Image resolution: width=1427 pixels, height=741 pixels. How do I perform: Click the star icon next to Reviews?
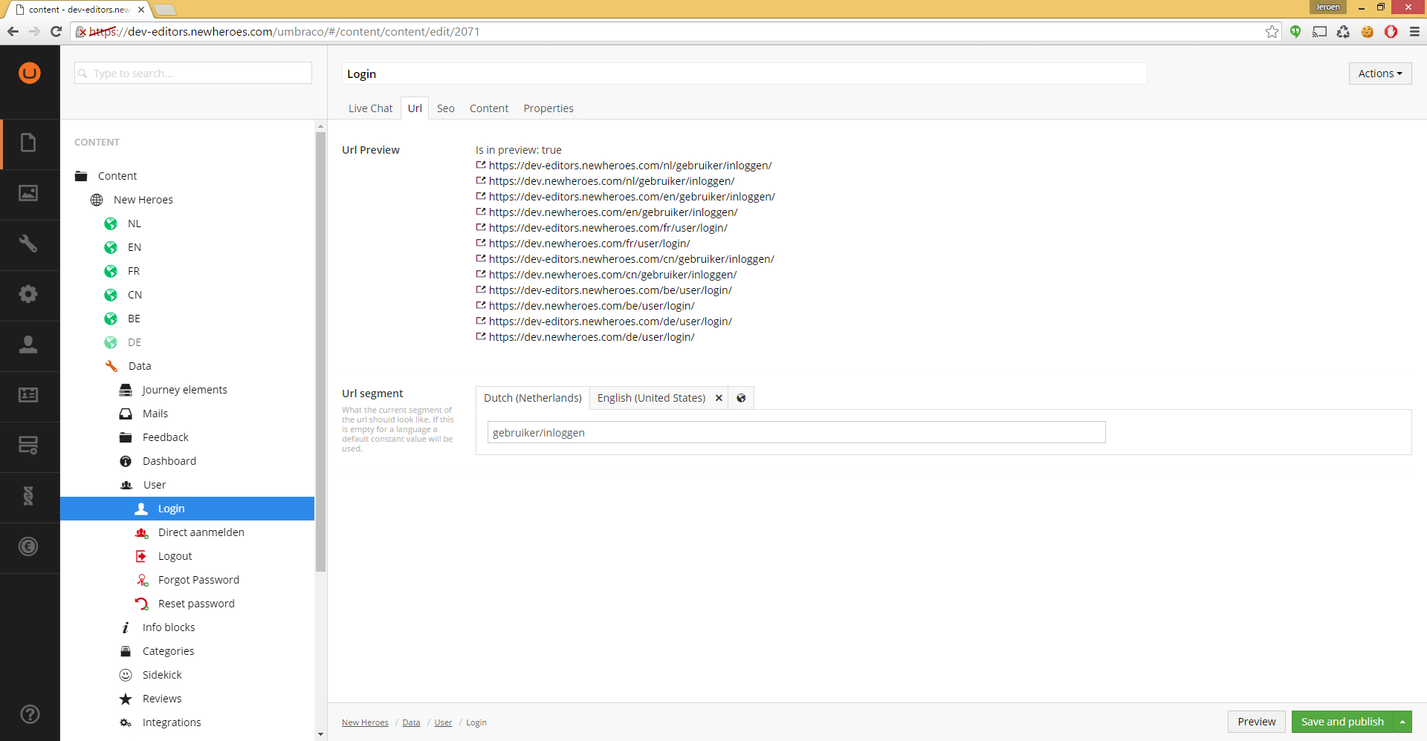[x=126, y=699]
